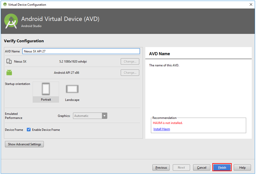The height and width of the screenshot is (175, 256).
Task: Show Advanced Settings
Action: pyautogui.click(x=24, y=144)
